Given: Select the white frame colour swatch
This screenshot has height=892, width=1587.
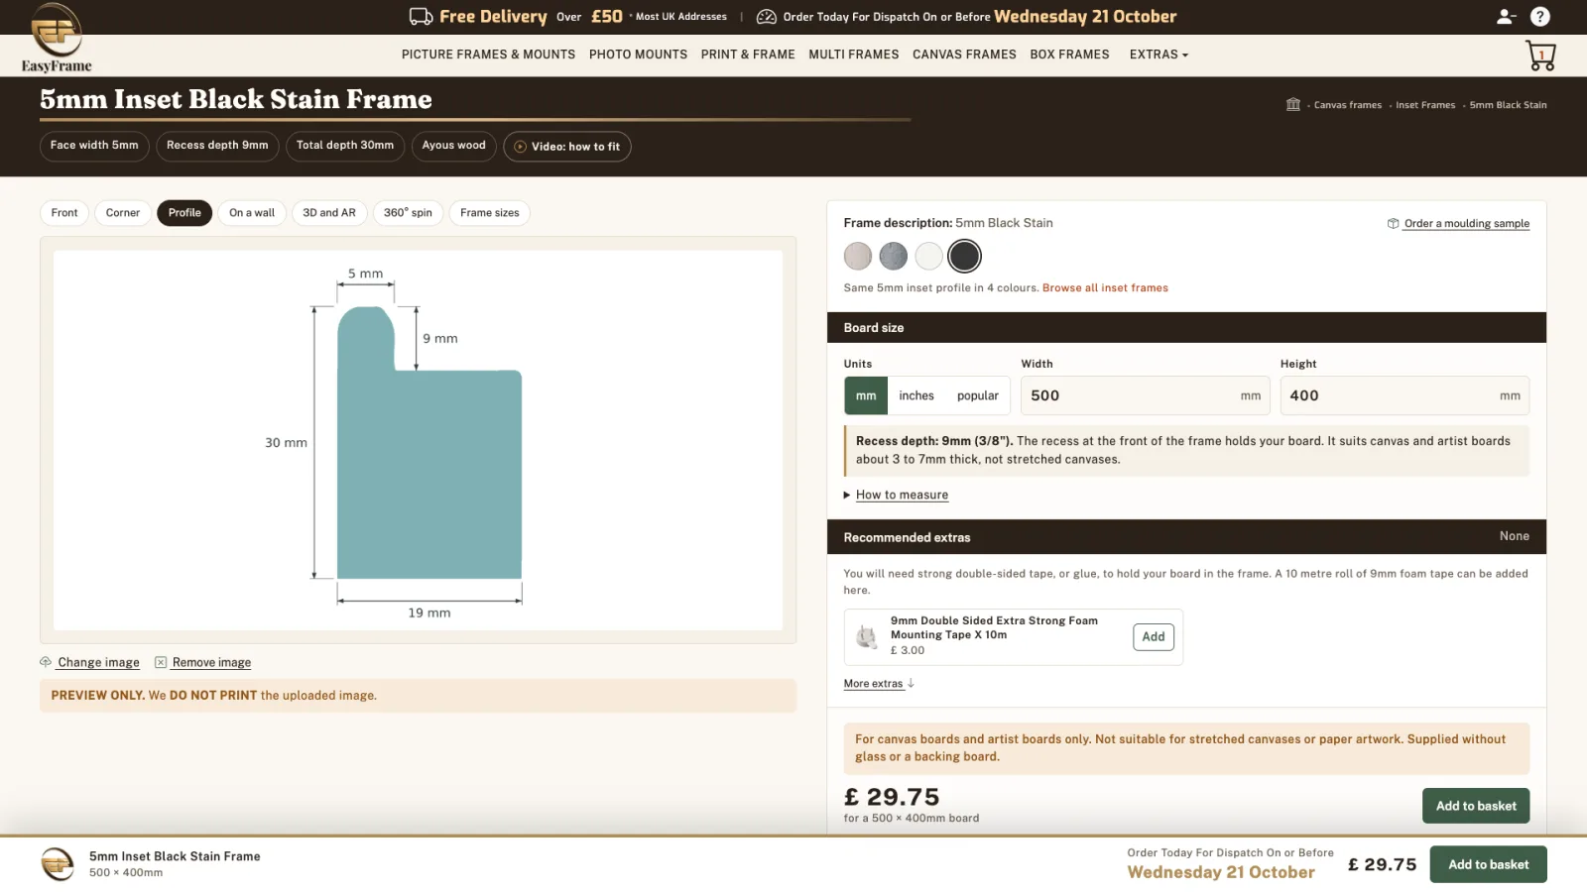Looking at the screenshot, I should (929, 256).
